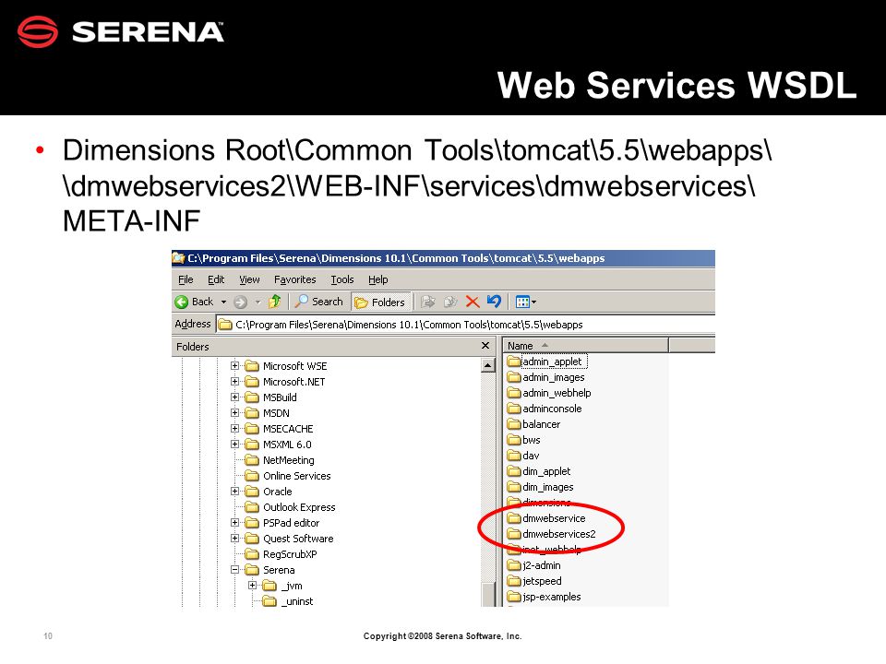Click the blue Undo icon
This screenshot has height=664, width=886.
click(494, 302)
